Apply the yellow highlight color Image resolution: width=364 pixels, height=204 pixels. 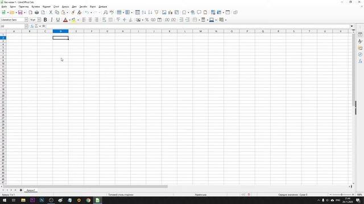[x=73, y=20]
